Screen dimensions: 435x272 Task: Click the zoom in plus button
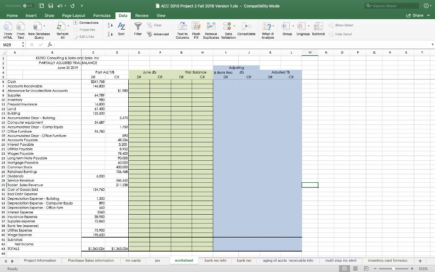point(412,269)
